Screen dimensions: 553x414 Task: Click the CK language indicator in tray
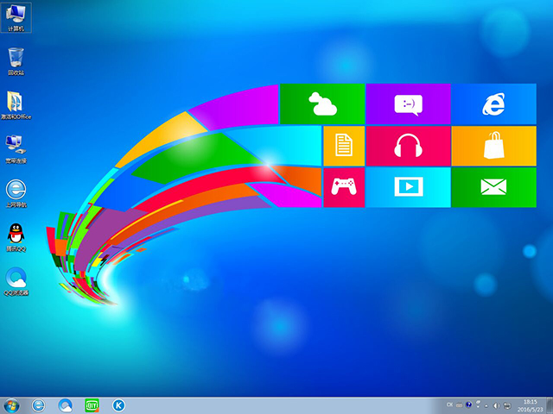pos(449,405)
